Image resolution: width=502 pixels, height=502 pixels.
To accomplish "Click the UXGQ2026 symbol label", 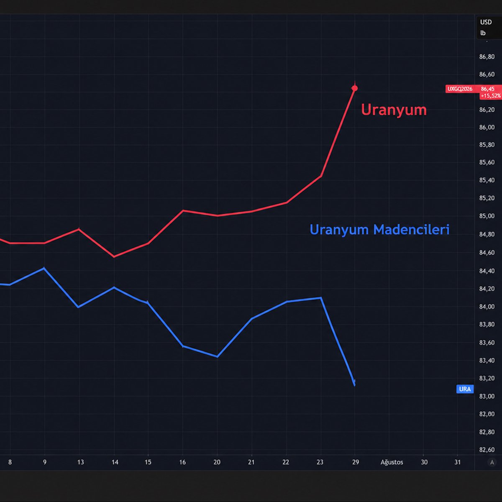I will (x=460, y=89).
